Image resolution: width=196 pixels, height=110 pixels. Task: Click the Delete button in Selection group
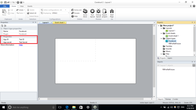[x=31, y=10]
